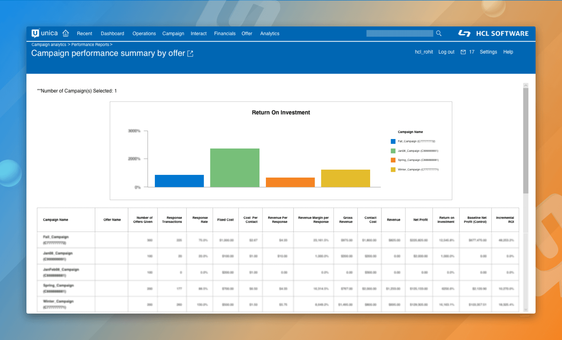Click the mail envelope icon showing 17 messages
562x340 pixels.
click(463, 52)
